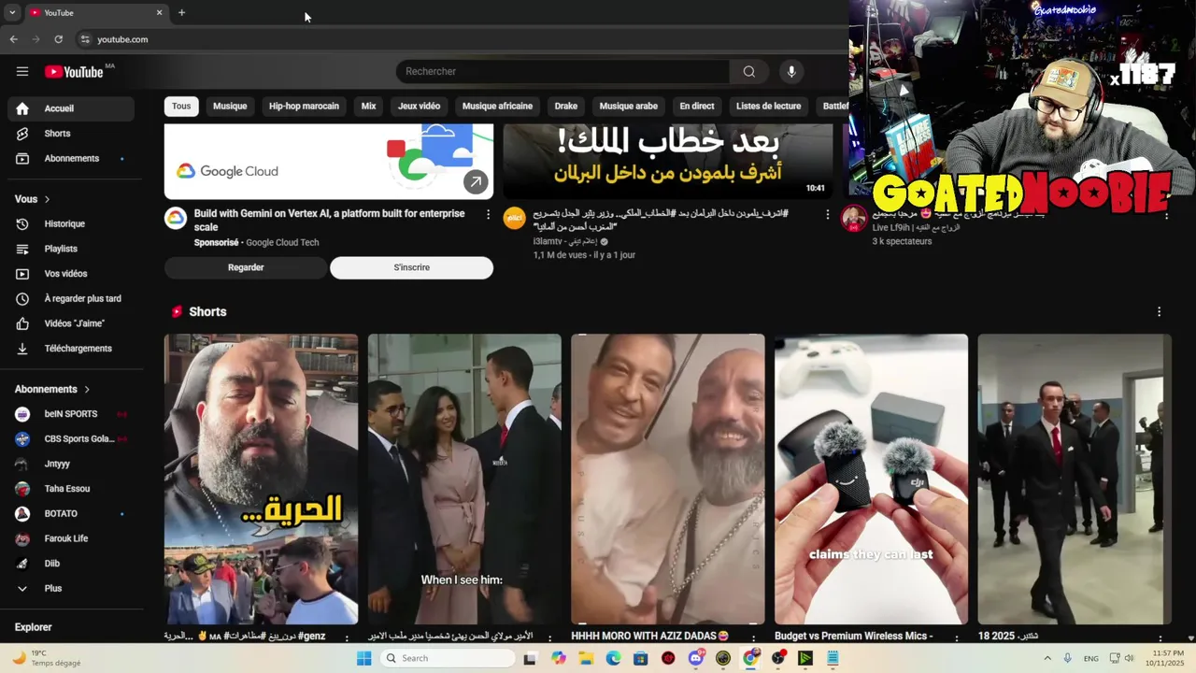The image size is (1196, 673).
Task: Open the YouTube hamburger guide menu
Action: point(22,71)
